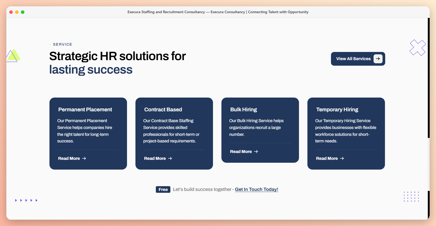Click the arrow beside Permanent Placement Read More
This screenshot has width=436, height=226.
click(84, 158)
